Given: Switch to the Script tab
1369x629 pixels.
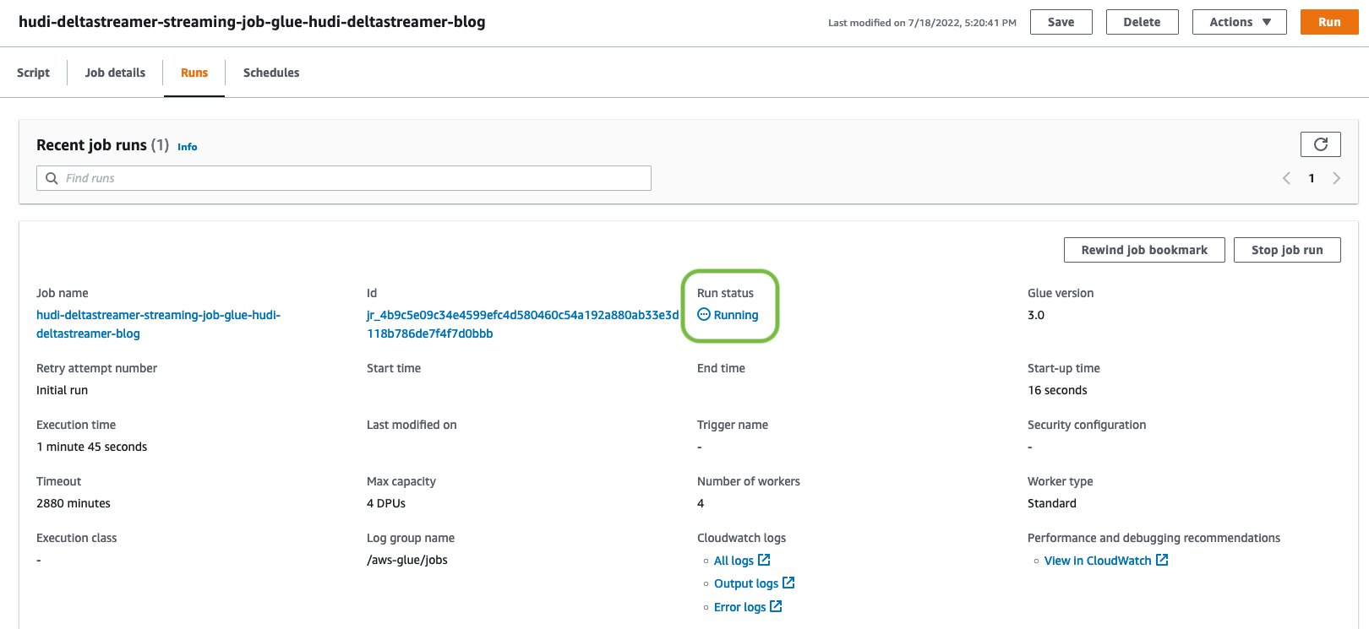Looking at the screenshot, I should pos(33,73).
